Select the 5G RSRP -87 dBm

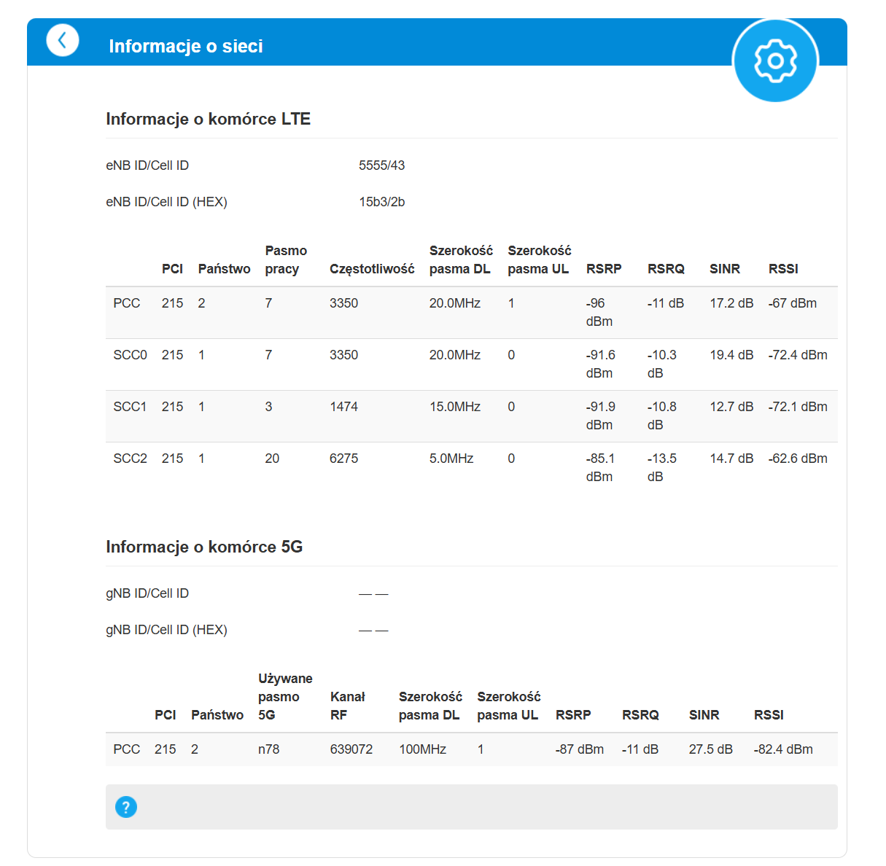tap(580, 749)
